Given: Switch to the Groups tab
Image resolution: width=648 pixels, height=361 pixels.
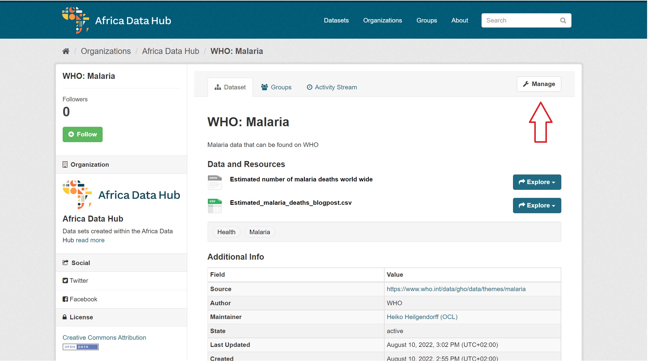Looking at the screenshot, I should coord(276,87).
